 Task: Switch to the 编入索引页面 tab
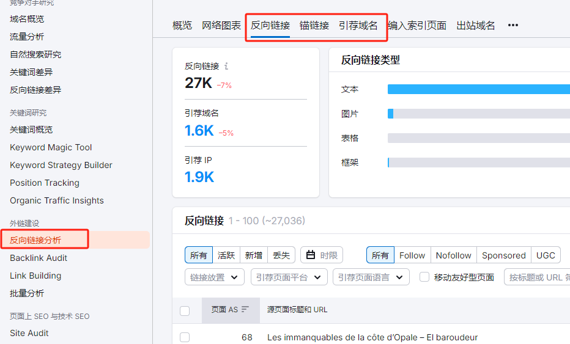[x=417, y=26]
